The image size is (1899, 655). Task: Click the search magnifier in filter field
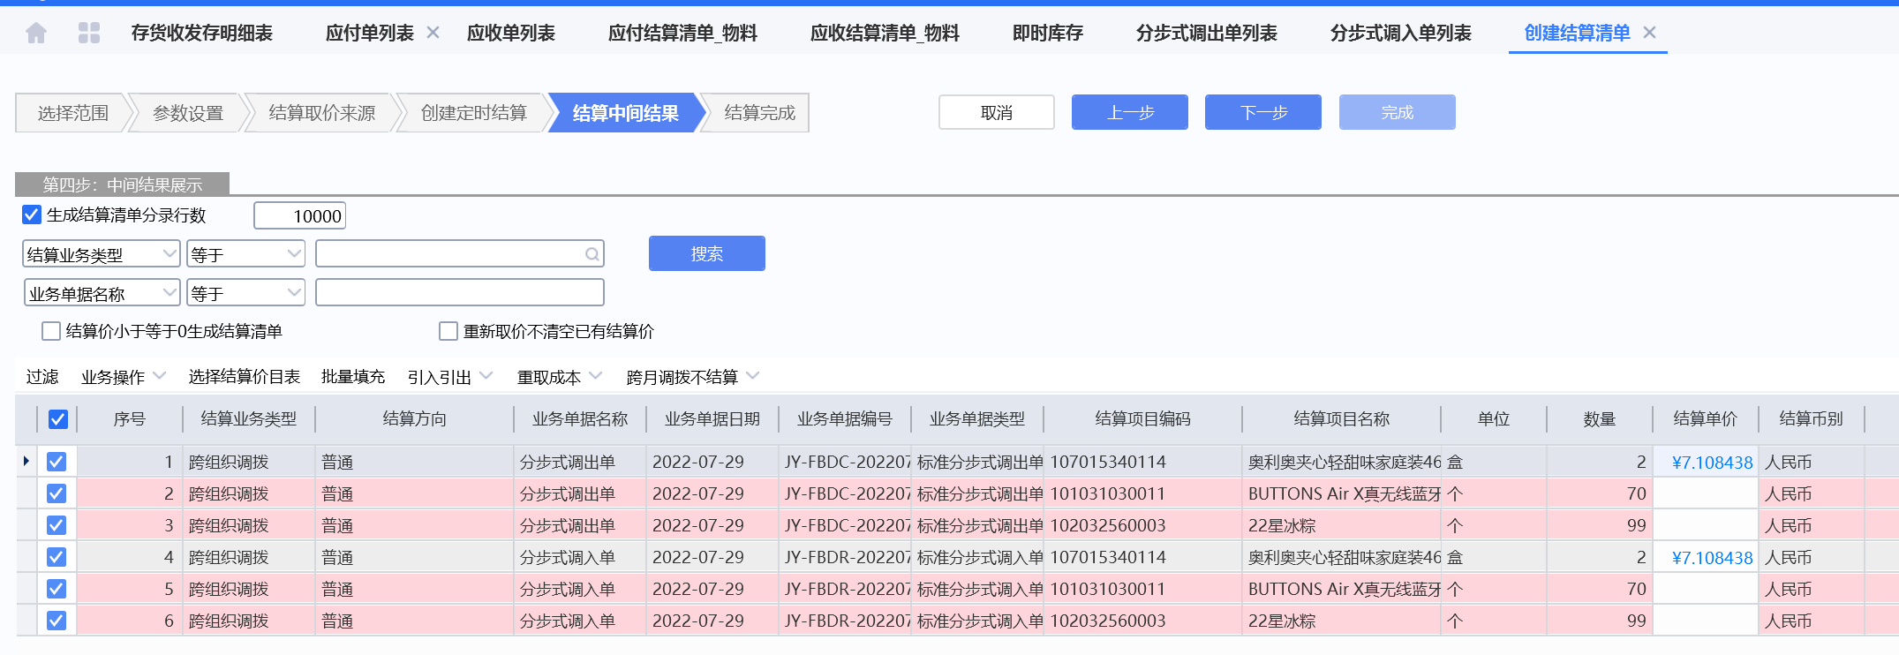(592, 254)
